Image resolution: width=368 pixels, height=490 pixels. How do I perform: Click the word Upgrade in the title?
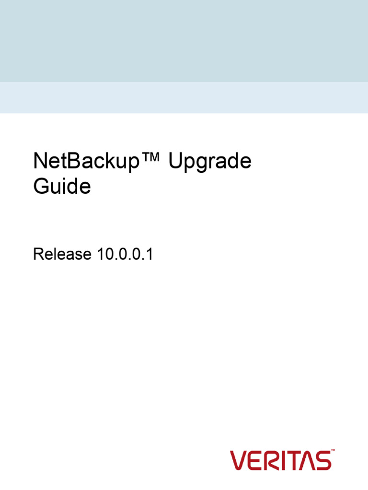click(x=210, y=163)
